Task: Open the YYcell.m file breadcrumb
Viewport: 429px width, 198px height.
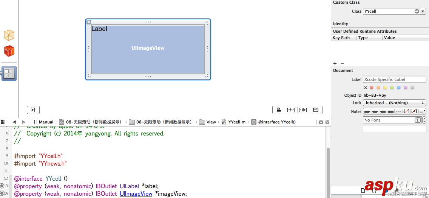Action: coord(233,122)
